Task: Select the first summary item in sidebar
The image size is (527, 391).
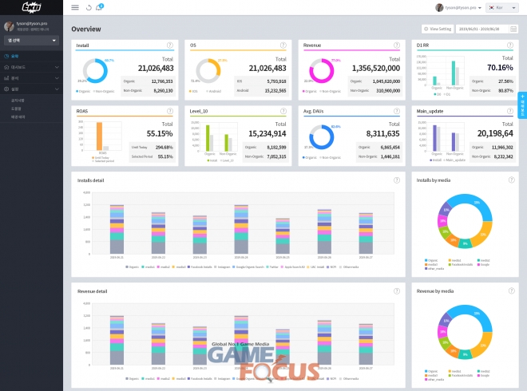Action: [16, 57]
